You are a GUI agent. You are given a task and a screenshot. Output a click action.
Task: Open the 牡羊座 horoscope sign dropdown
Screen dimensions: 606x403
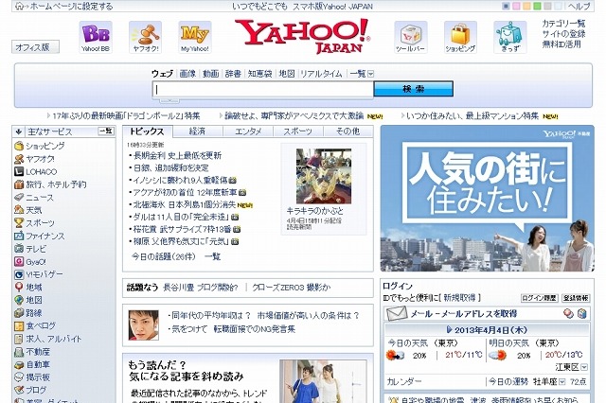coord(562,382)
